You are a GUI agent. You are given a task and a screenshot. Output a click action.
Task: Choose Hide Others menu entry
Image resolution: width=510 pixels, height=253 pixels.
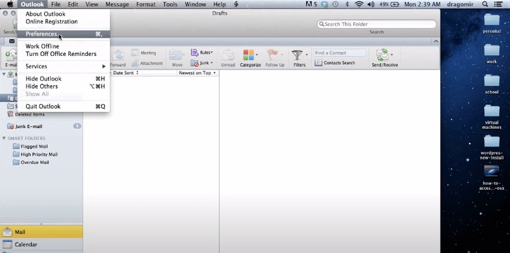(x=64, y=87)
